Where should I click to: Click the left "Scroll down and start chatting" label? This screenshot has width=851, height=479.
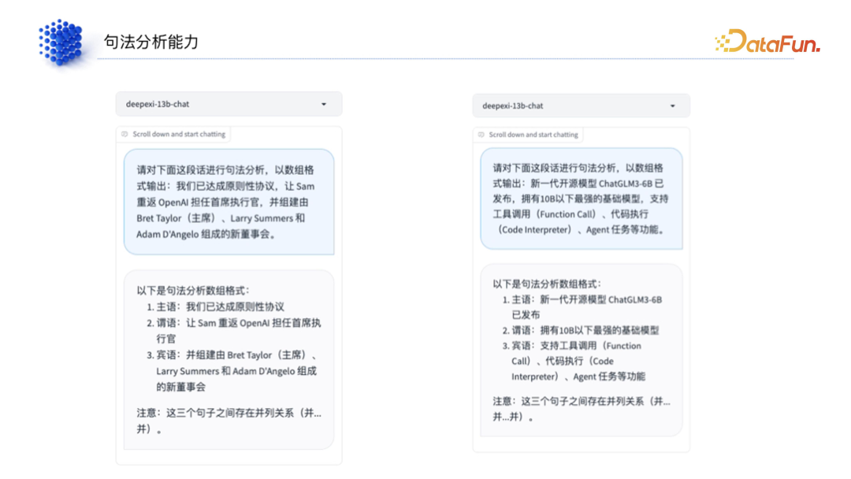click(x=179, y=135)
